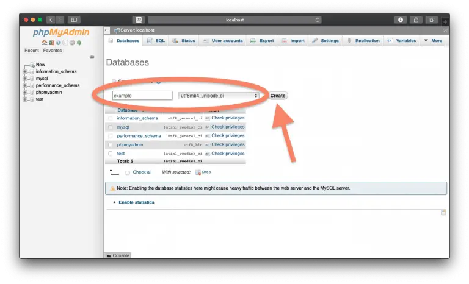Click the collapse page header icon at top right

click(445, 30)
